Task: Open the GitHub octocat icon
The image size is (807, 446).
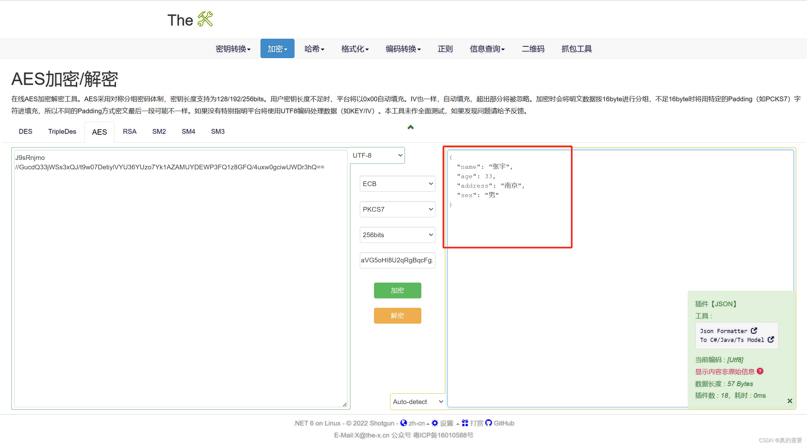Action: coord(489,423)
